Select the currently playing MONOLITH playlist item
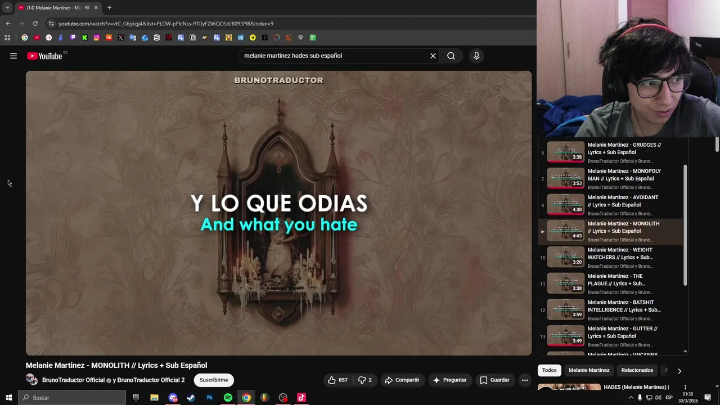The width and height of the screenshot is (720, 405). [x=610, y=231]
